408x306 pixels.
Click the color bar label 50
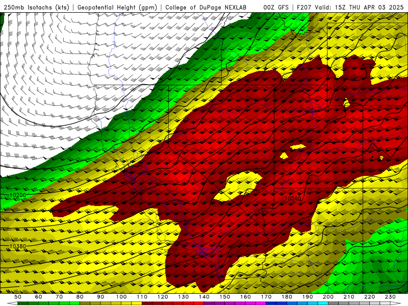click(x=18, y=297)
